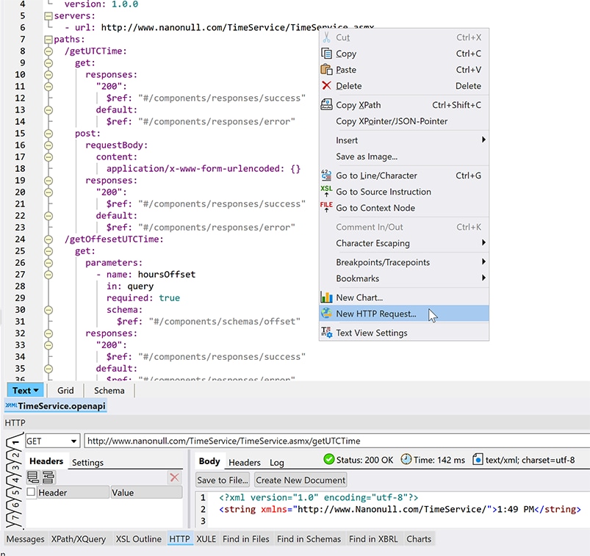Open the request Settings tab
The height and width of the screenshot is (556, 590).
[87, 462]
